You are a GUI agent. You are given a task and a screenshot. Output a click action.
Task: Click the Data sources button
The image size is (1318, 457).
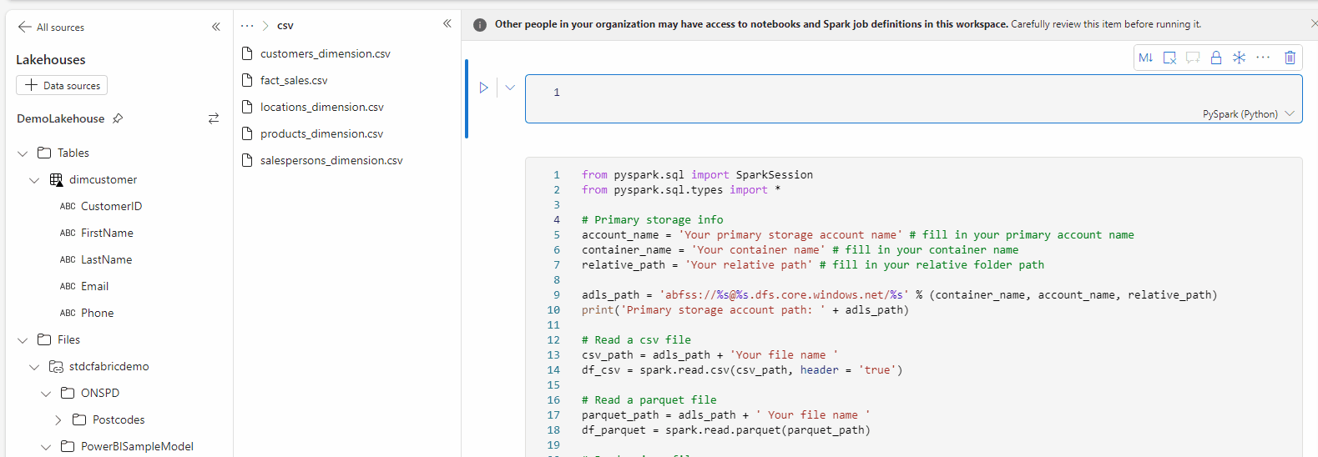[62, 85]
